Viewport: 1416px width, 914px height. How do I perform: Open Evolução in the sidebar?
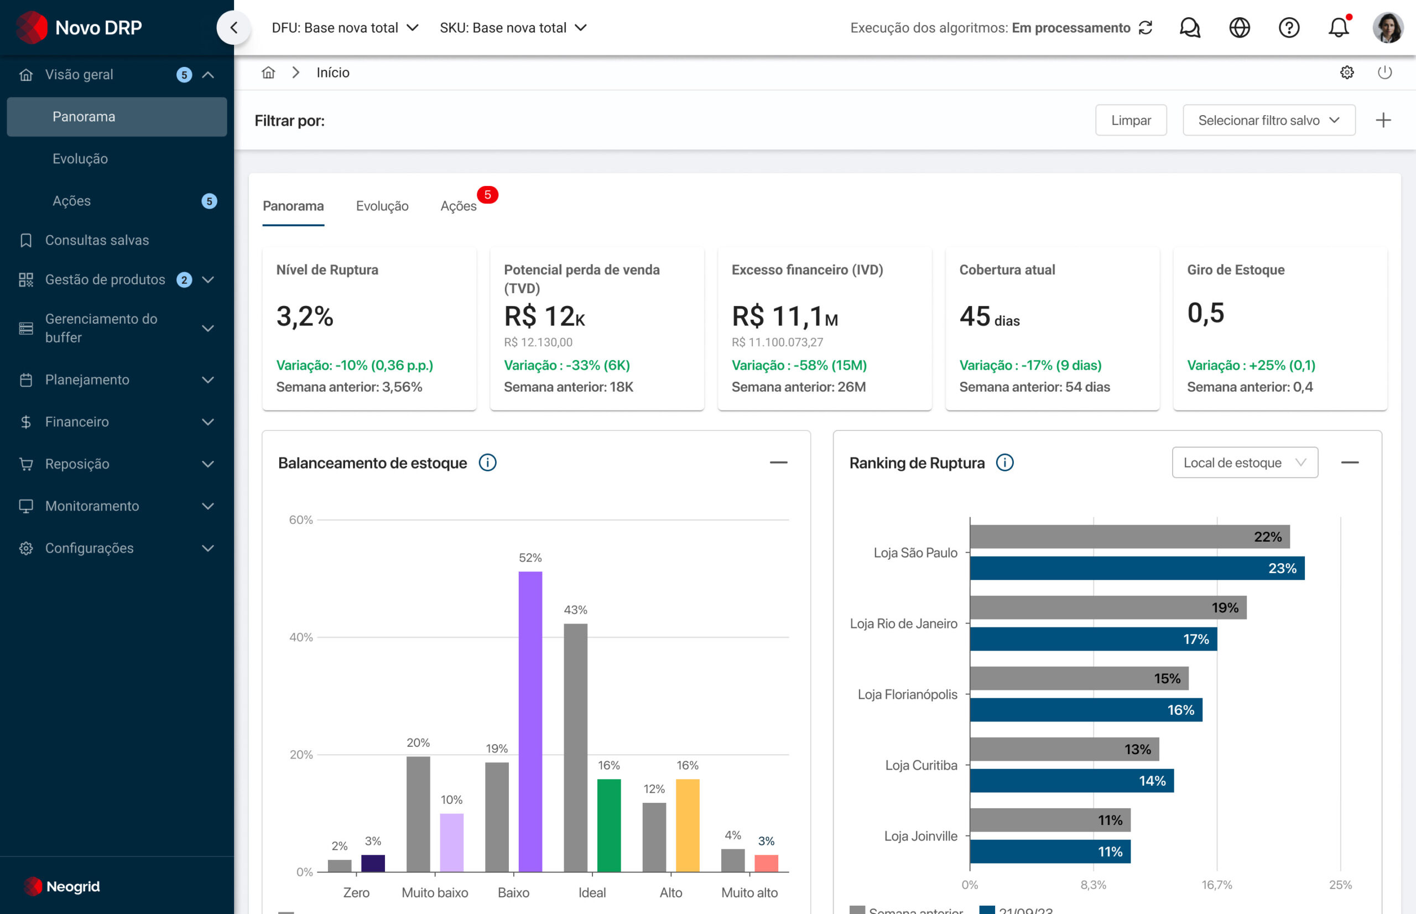tap(117, 159)
